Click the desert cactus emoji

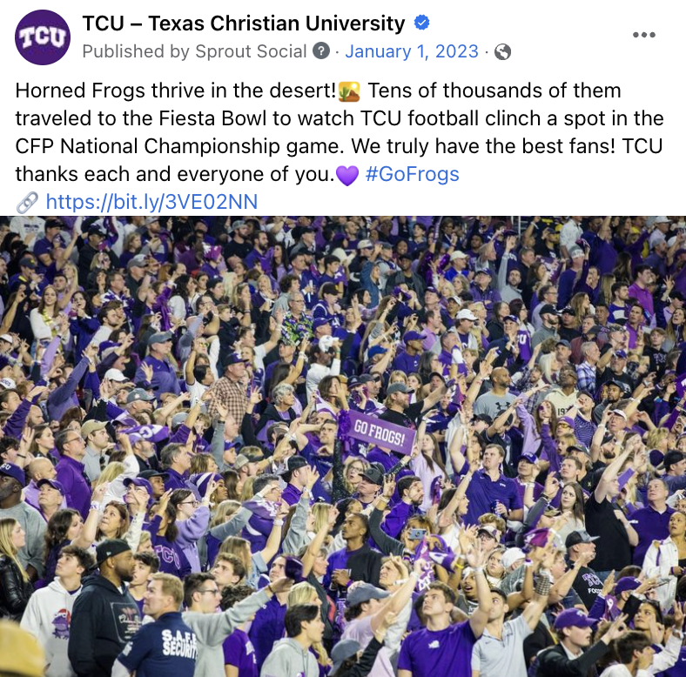pos(349,91)
